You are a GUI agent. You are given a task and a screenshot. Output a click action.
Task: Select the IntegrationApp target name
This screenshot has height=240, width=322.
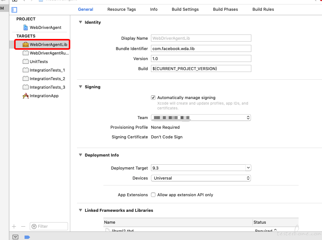(x=44, y=96)
